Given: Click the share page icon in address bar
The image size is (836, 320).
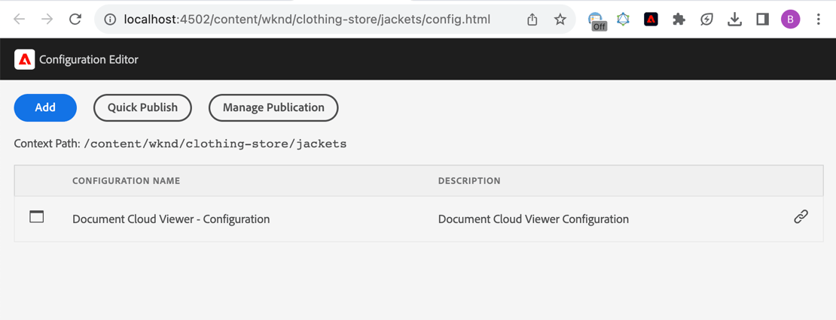Looking at the screenshot, I should tap(532, 20).
